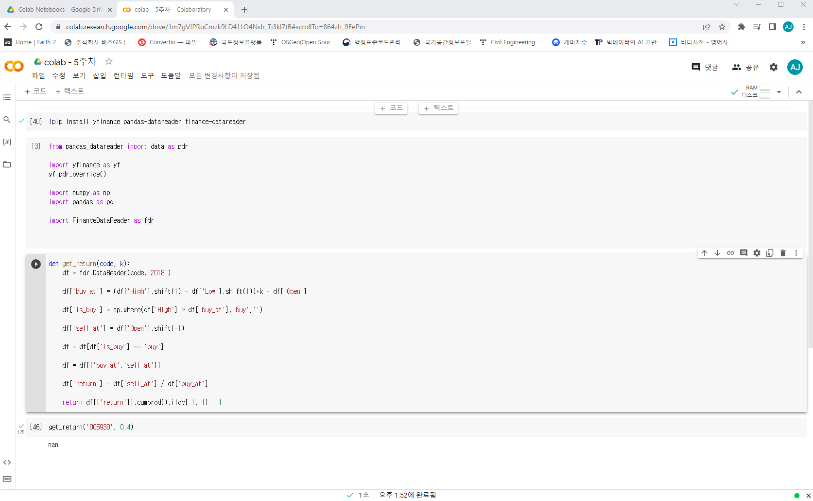
Task: Reload the current page
Action: tap(39, 27)
